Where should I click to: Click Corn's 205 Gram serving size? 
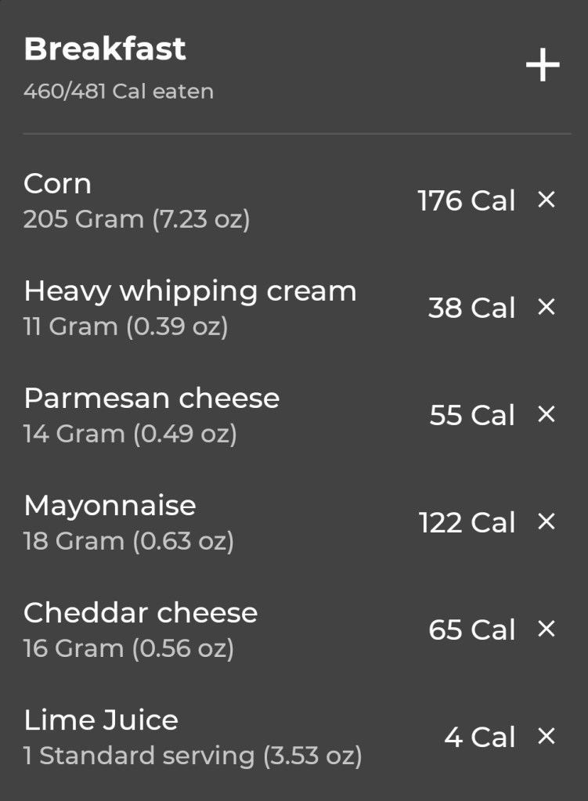point(136,220)
